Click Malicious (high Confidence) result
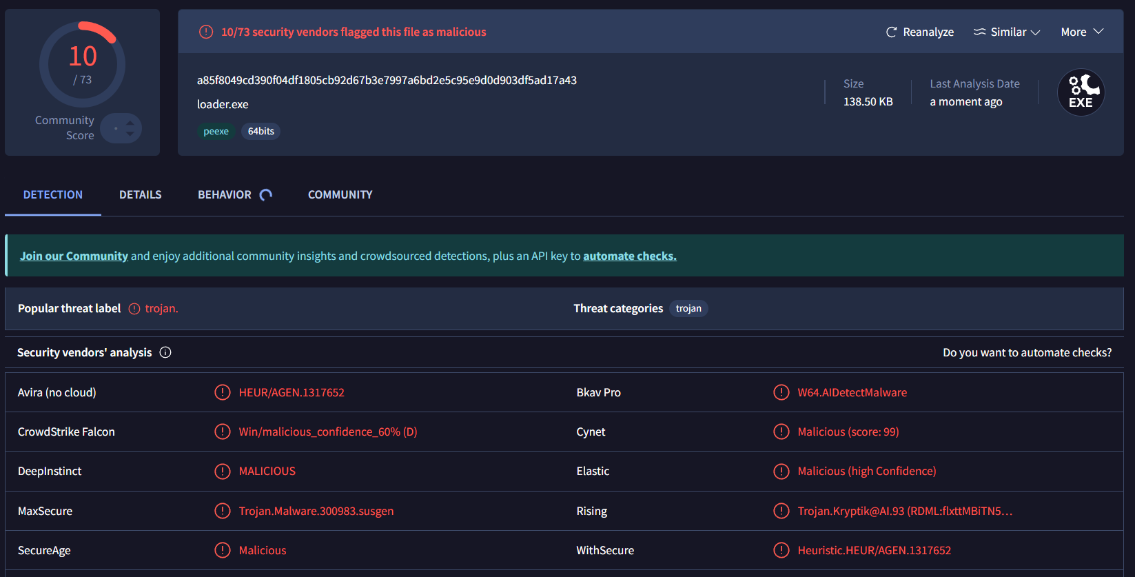The image size is (1135, 577). click(867, 472)
